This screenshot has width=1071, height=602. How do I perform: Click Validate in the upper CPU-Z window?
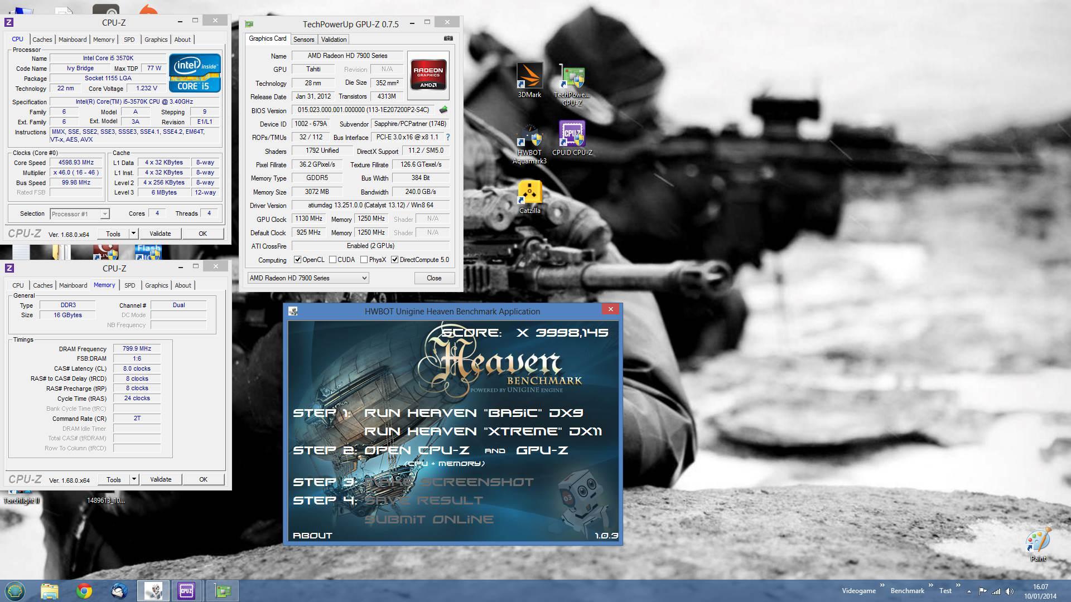[160, 234]
